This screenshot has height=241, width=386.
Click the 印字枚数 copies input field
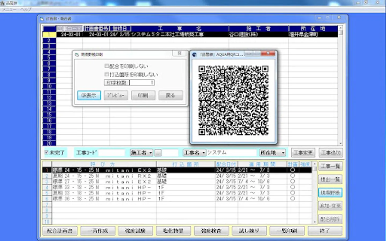coord(142,83)
